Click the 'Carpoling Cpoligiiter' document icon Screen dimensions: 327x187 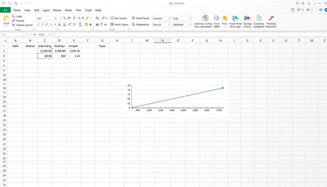pos(259,18)
